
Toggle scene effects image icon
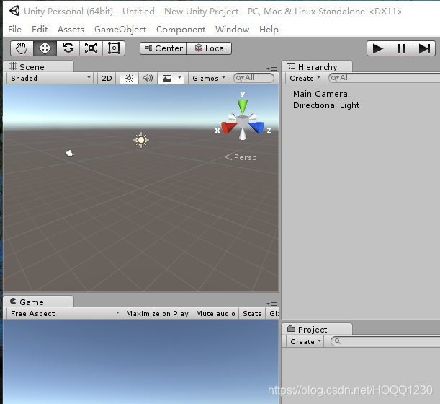coord(167,78)
